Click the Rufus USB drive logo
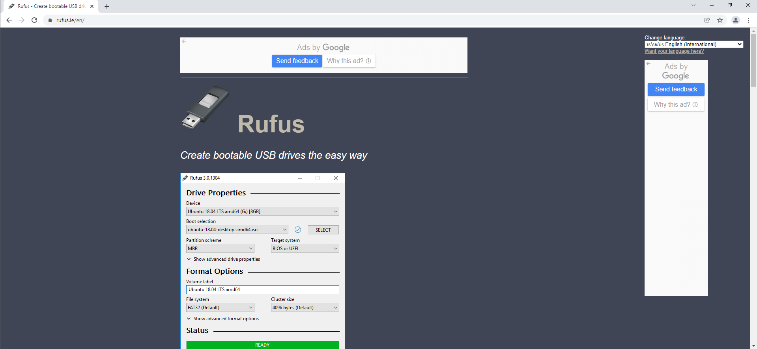 pos(206,107)
